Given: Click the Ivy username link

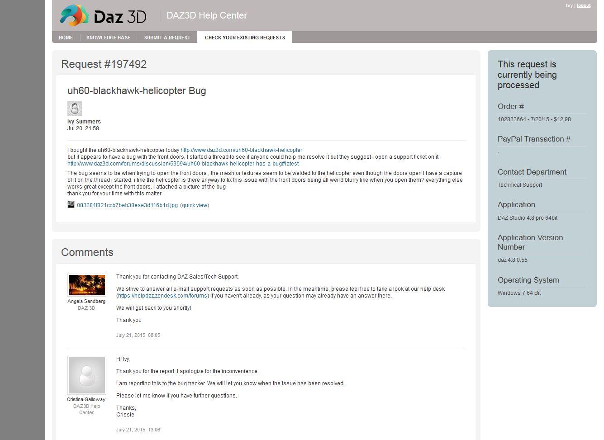Looking at the screenshot, I should tap(569, 5).
